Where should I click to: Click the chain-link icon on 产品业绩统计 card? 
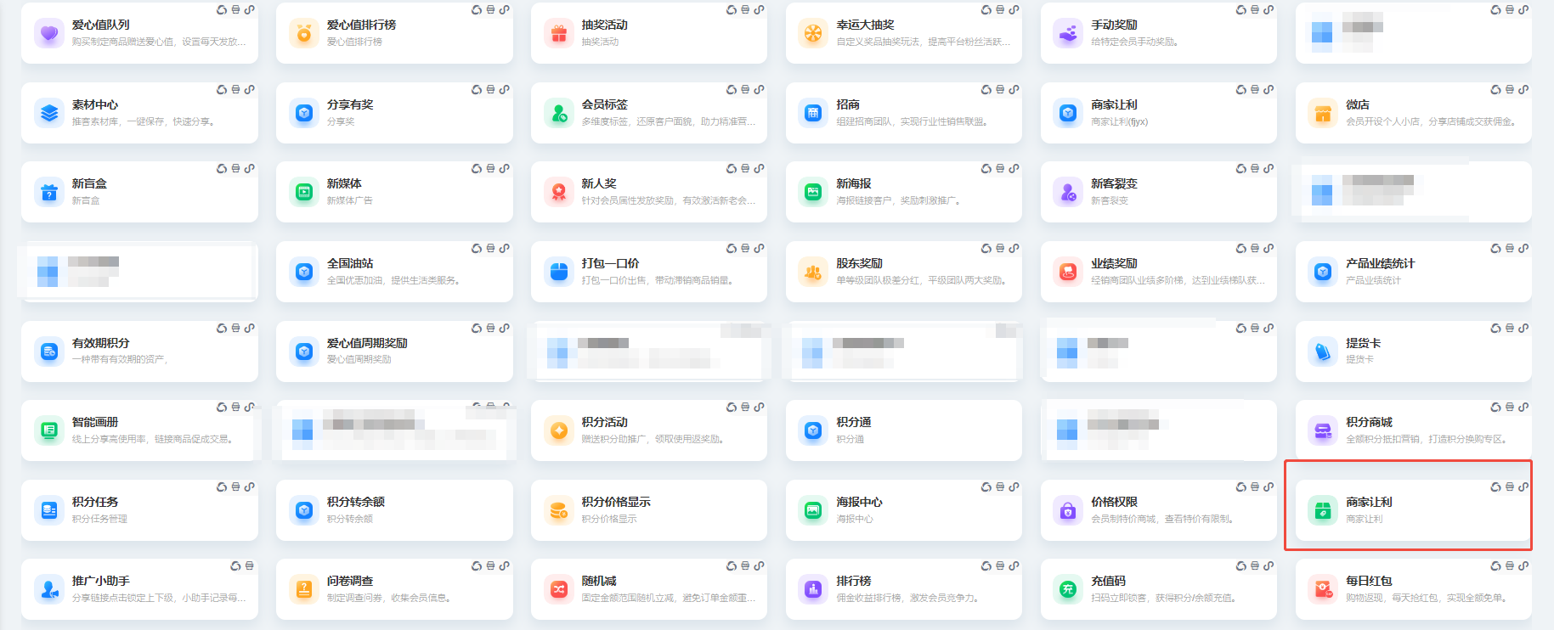pyautogui.click(x=1523, y=248)
